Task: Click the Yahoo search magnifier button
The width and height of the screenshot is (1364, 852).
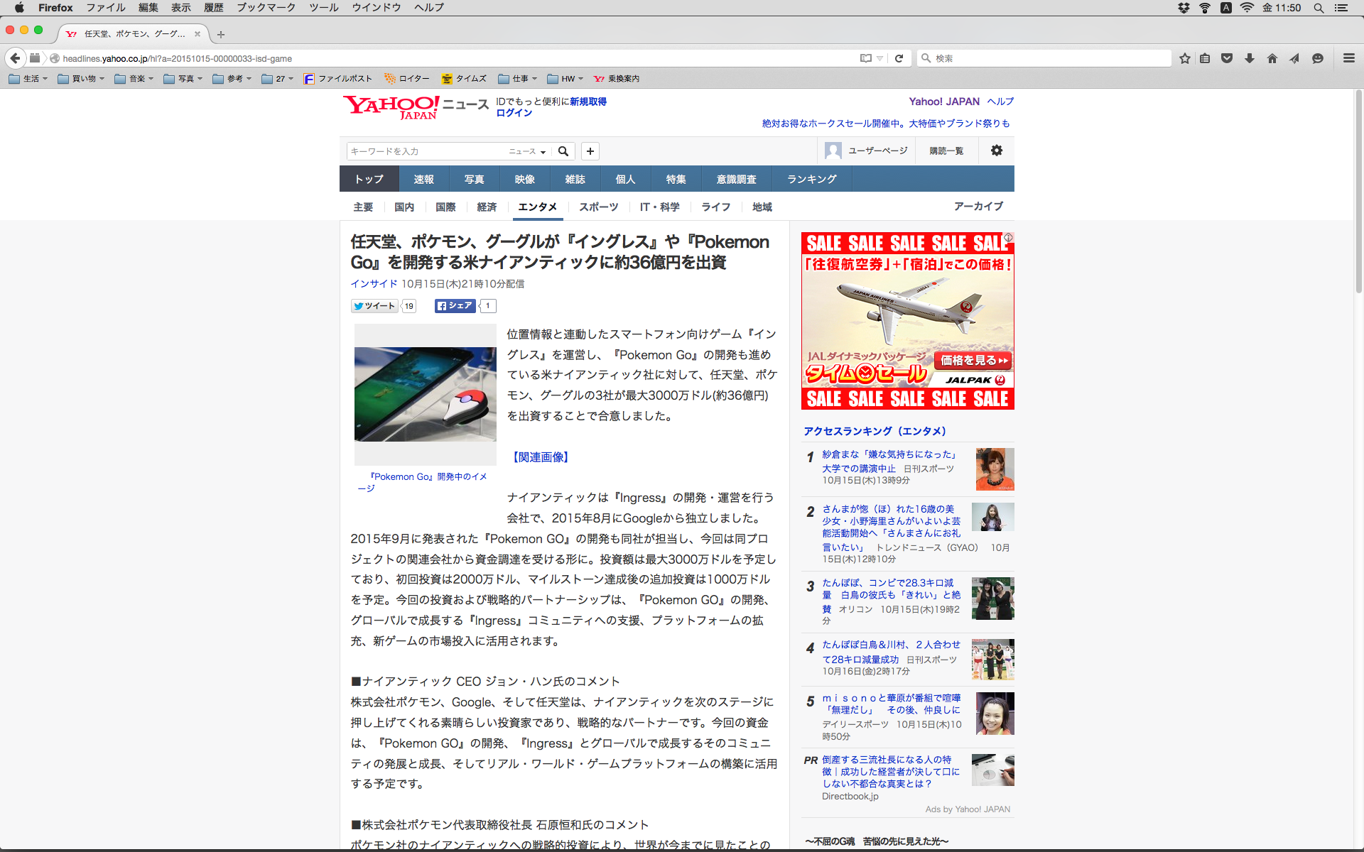Action: coord(563,151)
